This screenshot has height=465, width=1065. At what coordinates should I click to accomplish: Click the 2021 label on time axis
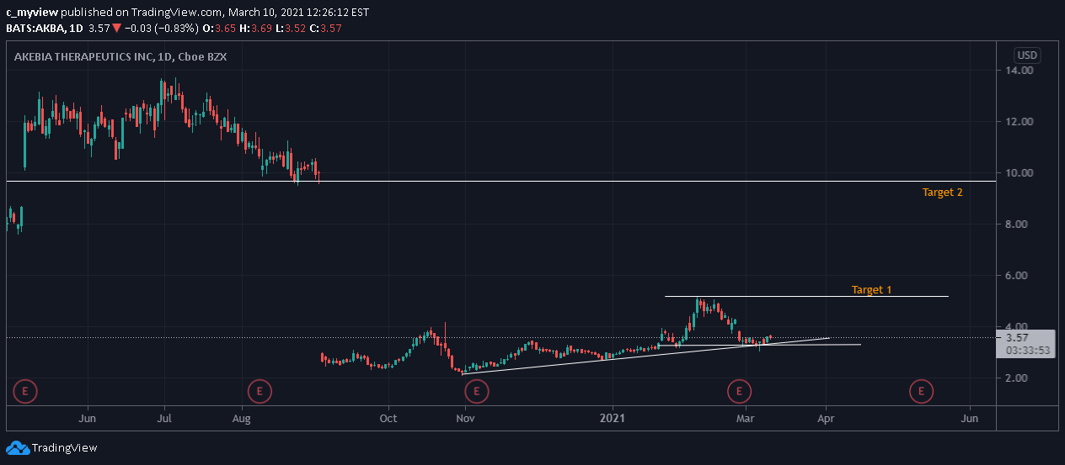(611, 417)
